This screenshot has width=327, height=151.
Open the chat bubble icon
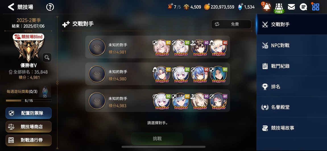click(303, 7)
